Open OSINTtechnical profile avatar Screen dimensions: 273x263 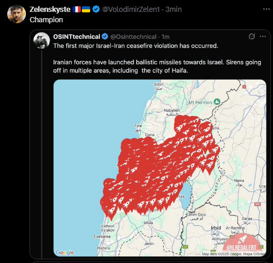[41, 40]
